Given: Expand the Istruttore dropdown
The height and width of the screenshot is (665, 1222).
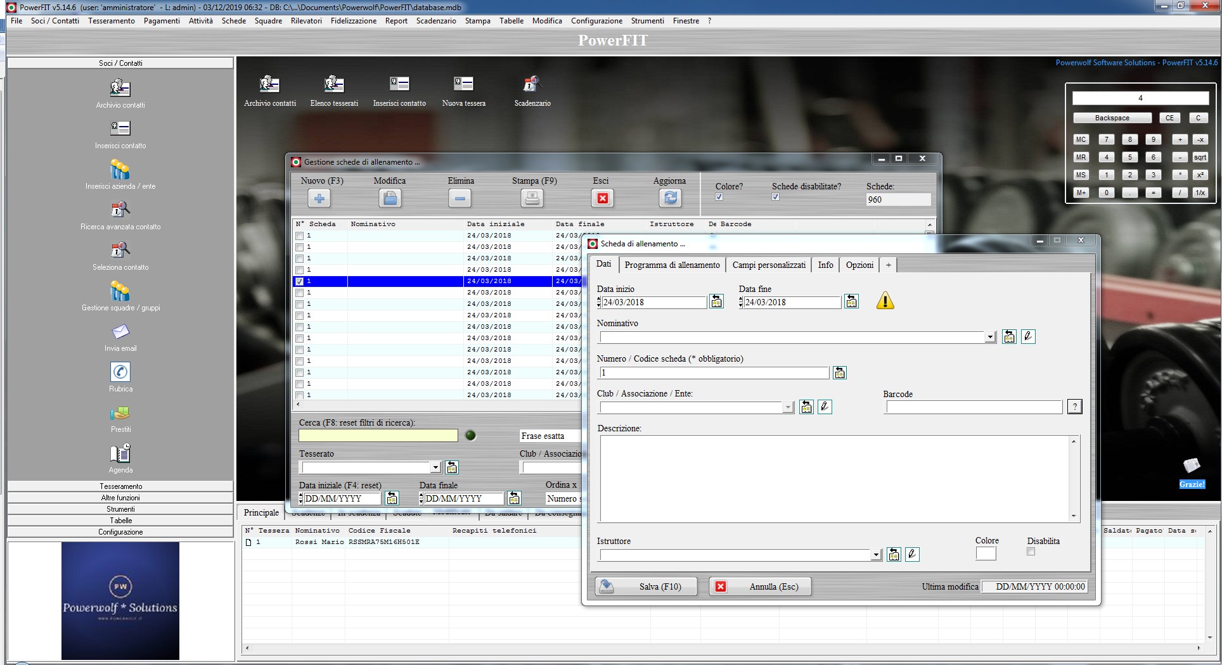Looking at the screenshot, I should point(876,555).
